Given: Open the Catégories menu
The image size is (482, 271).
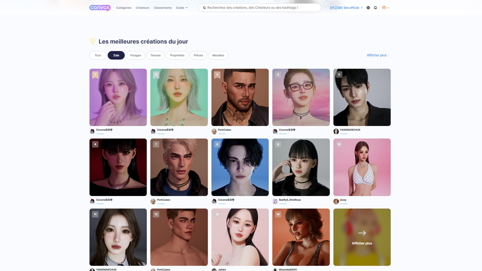Looking at the screenshot, I should pyautogui.click(x=124, y=8).
